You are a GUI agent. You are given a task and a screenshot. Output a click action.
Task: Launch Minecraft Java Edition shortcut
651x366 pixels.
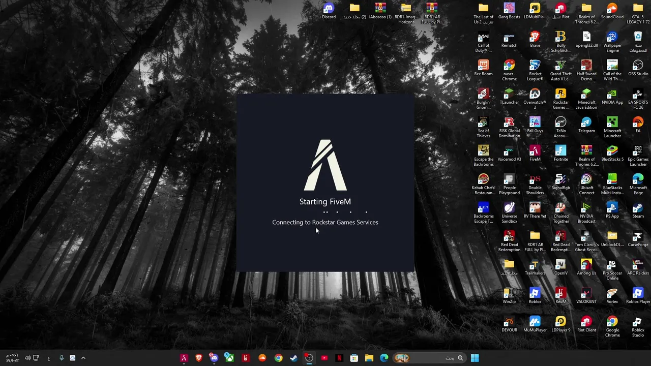click(586, 99)
